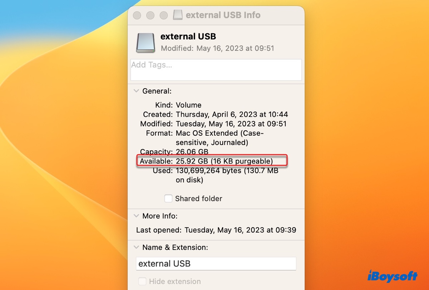
Task: Toggle the Hide extension checkbox
Action: coord(142,281)
